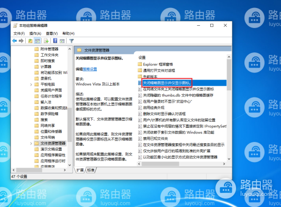Select 数据收集和预览版 in the tree

tap(54, 108)
